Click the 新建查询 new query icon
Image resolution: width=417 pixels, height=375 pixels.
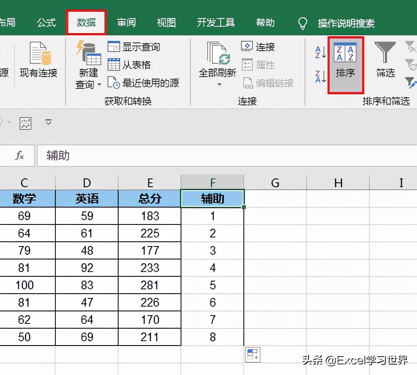pos(89,53)
